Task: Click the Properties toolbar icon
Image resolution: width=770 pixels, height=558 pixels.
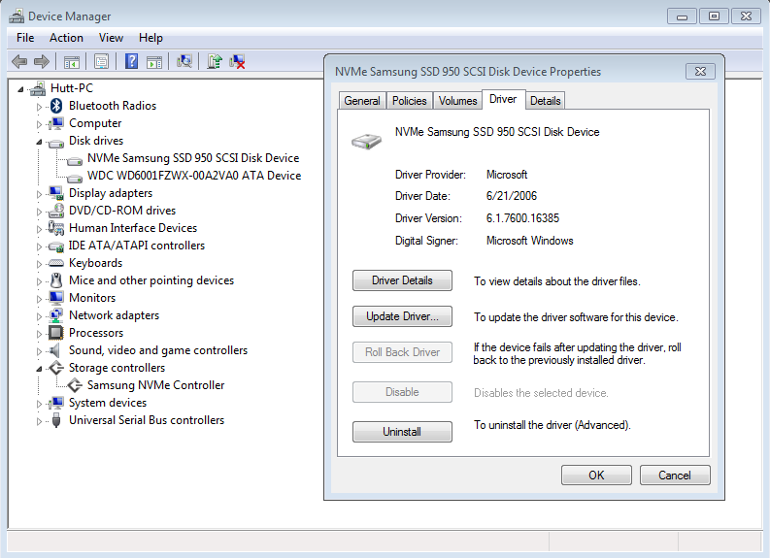Action: tap(102, 62)
